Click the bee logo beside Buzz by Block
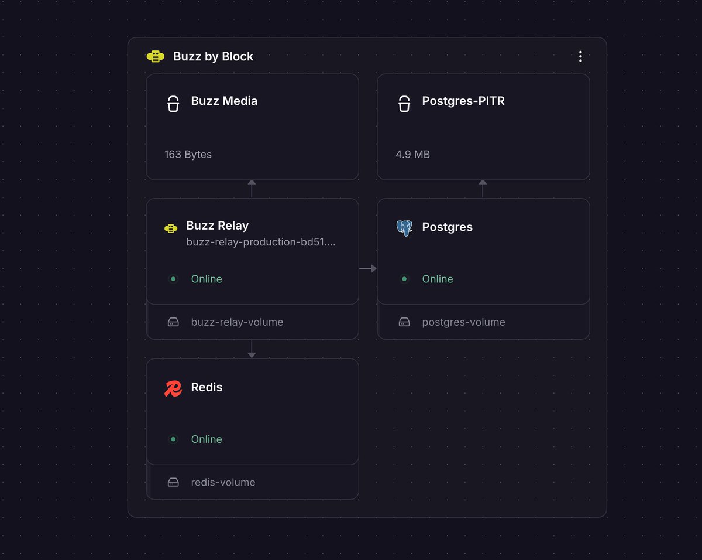Viewport: 702px width, 560px height. click(x=155, y=56)
